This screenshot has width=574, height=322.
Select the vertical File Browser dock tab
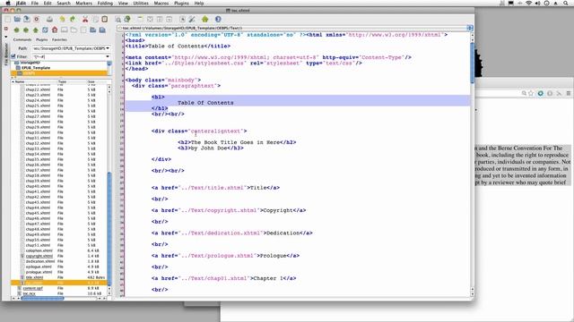(6, 55)
